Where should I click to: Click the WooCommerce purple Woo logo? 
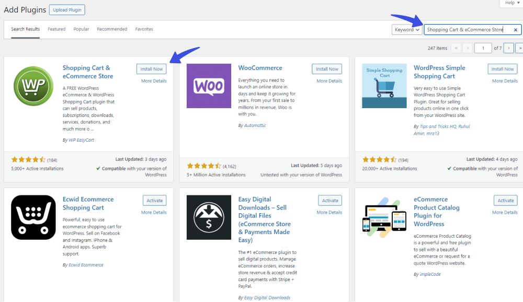(209, 86)
